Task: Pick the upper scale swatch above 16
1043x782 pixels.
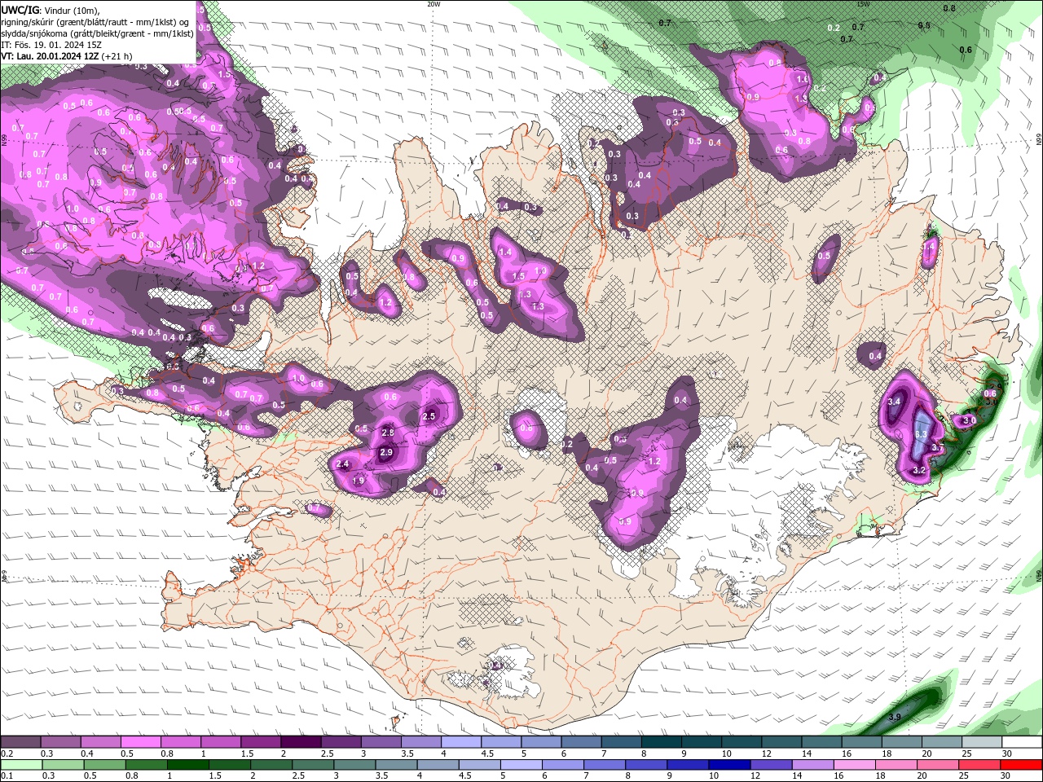Action: coord(862,741)
